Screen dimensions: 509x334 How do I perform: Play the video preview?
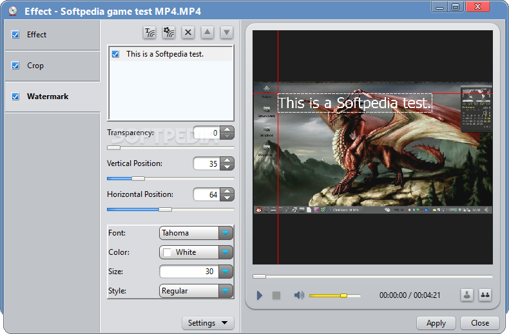coord(259,295)
